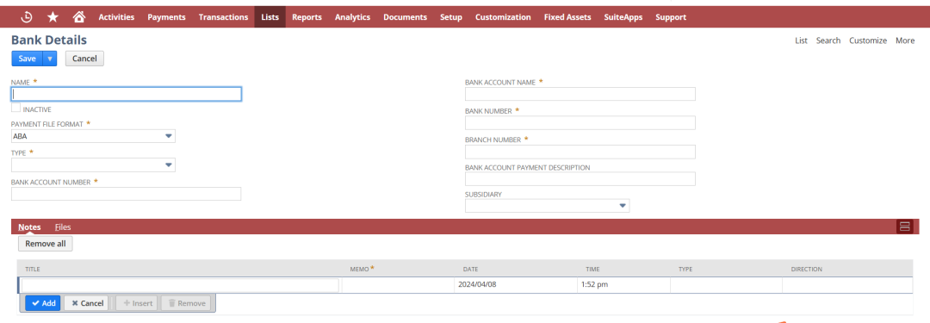Switch to the Notes subtab

pos(29,227)
